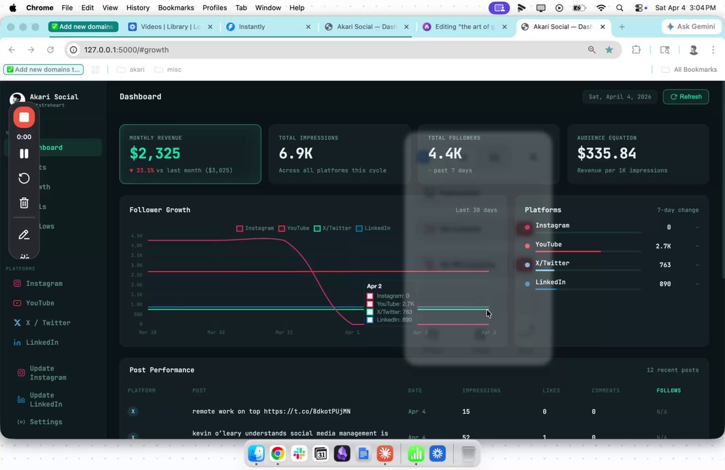Stop the screen recording with red button
This screenshot has width=725, height=470.
(x=24, y=117)
